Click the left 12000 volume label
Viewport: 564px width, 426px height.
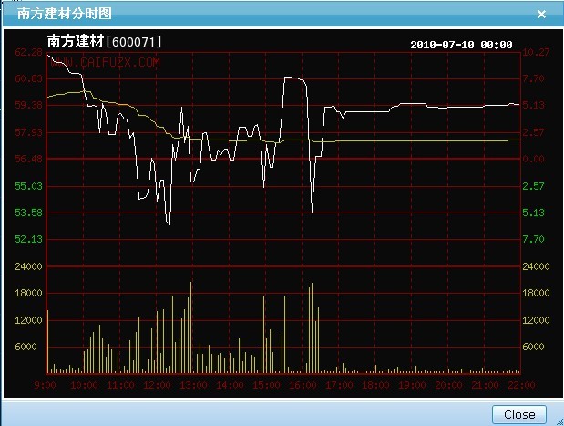(x=28, y=320)
